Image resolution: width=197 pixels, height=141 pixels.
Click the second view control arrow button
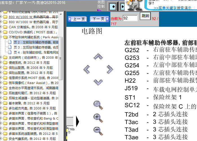tap(122, 6)
